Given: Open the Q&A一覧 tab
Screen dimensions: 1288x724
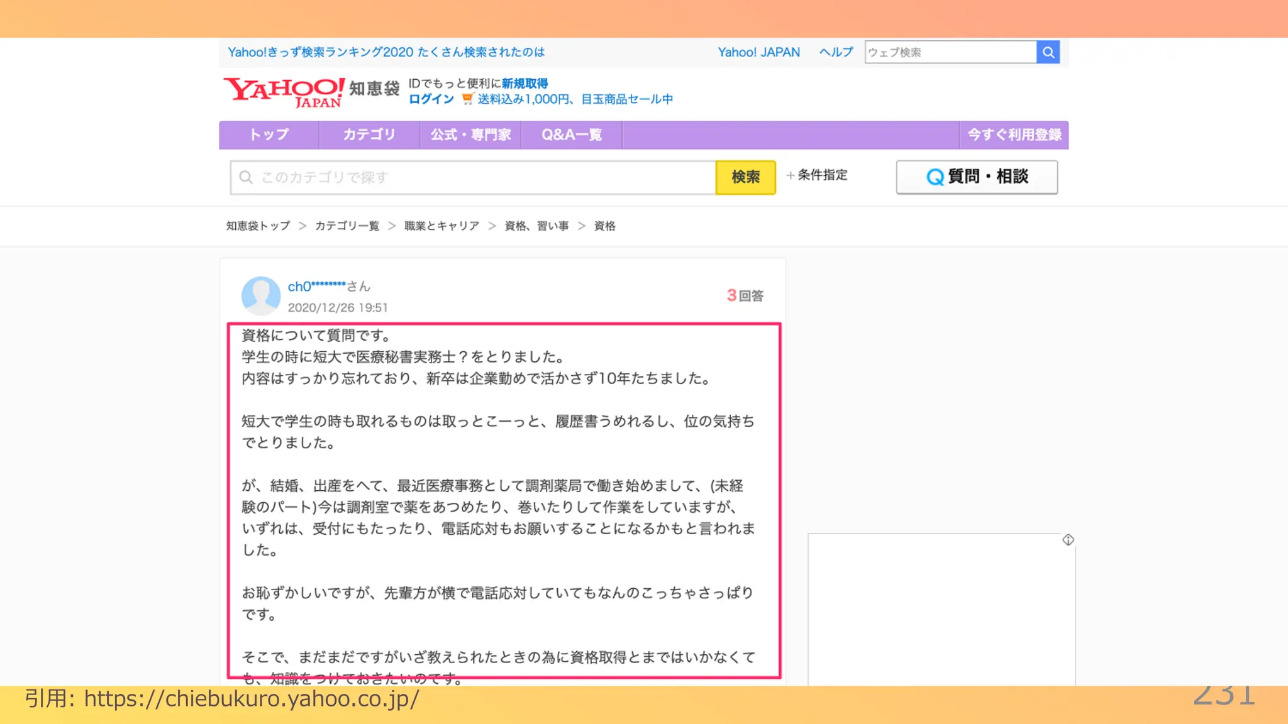Looking at the screenshot, I should tap(572, 134).
